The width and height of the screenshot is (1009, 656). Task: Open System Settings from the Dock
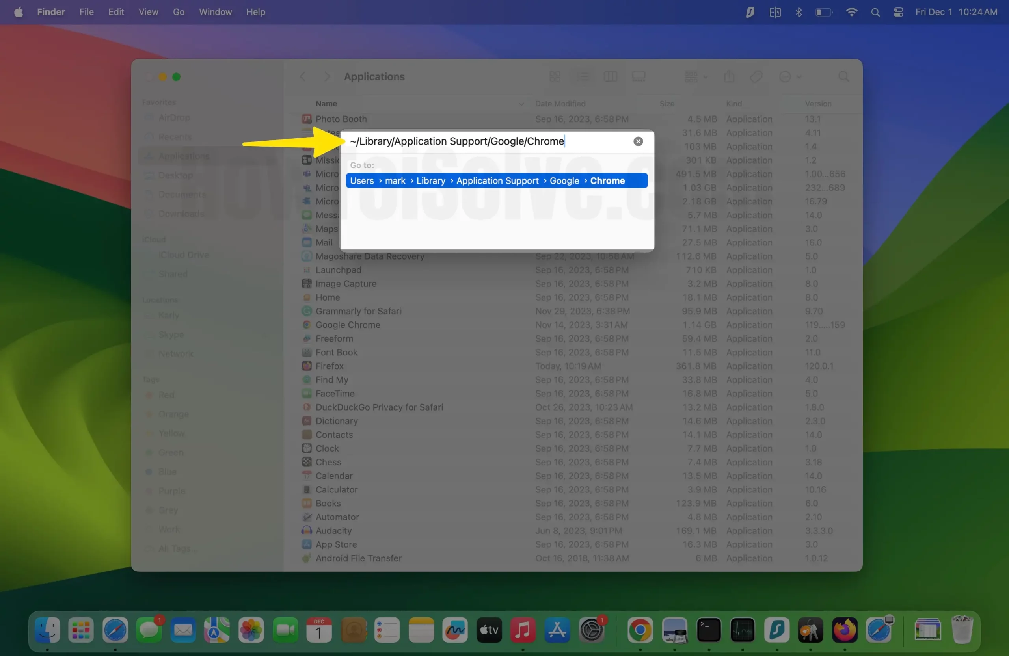tap(591, 630)
